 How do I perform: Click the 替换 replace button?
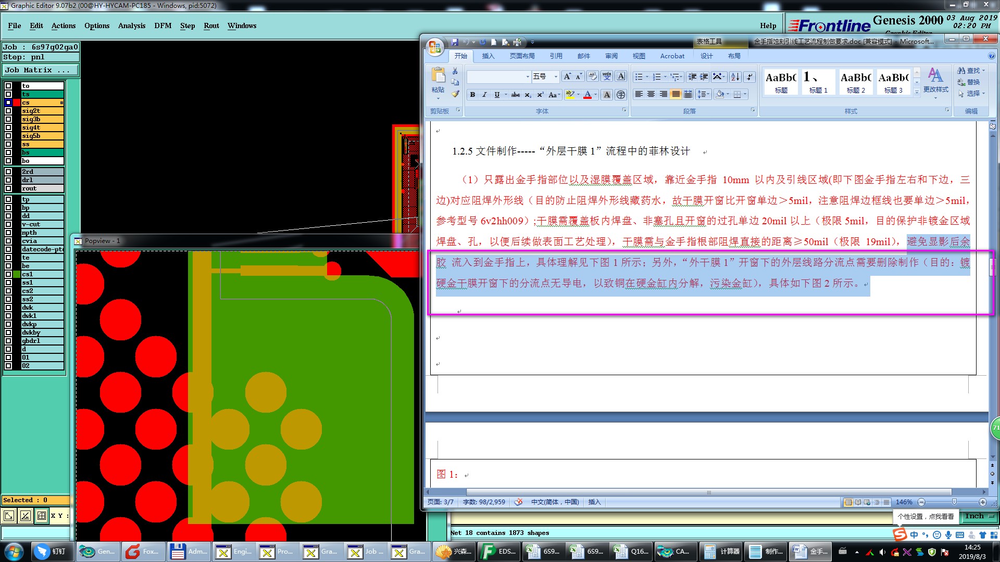tap(969, 82)
